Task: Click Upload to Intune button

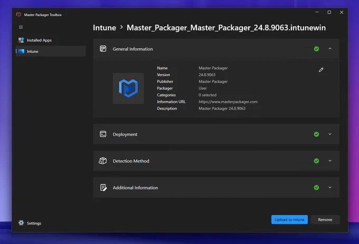Action: [289, 220]
